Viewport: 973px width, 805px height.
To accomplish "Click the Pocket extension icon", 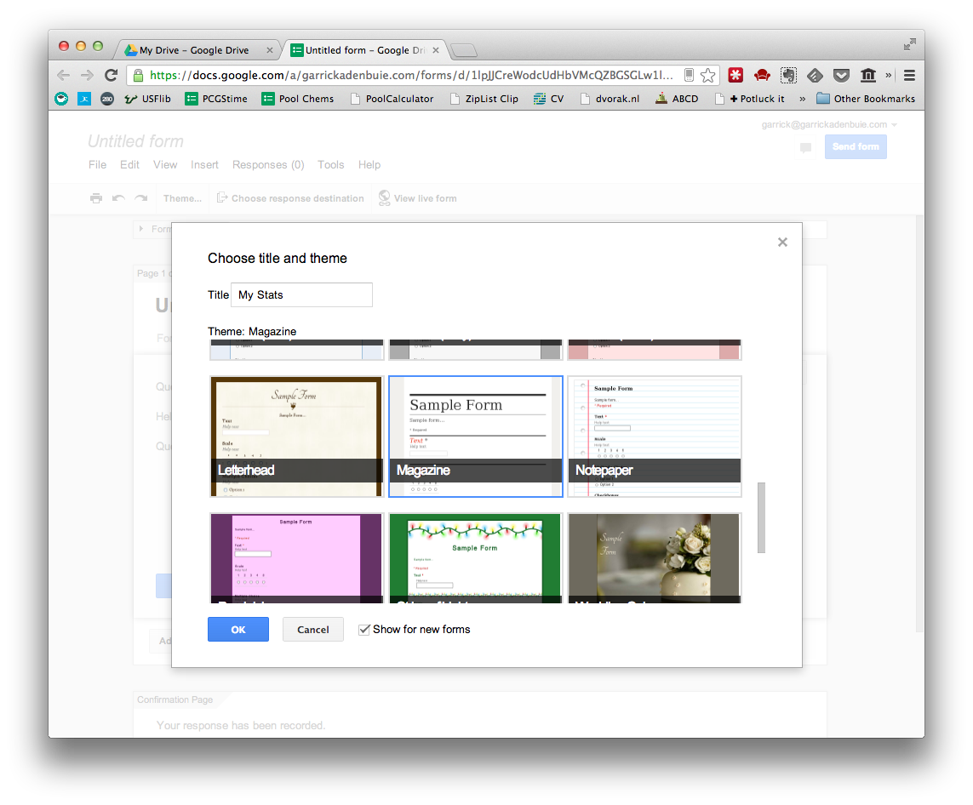I will pos(841,76).
